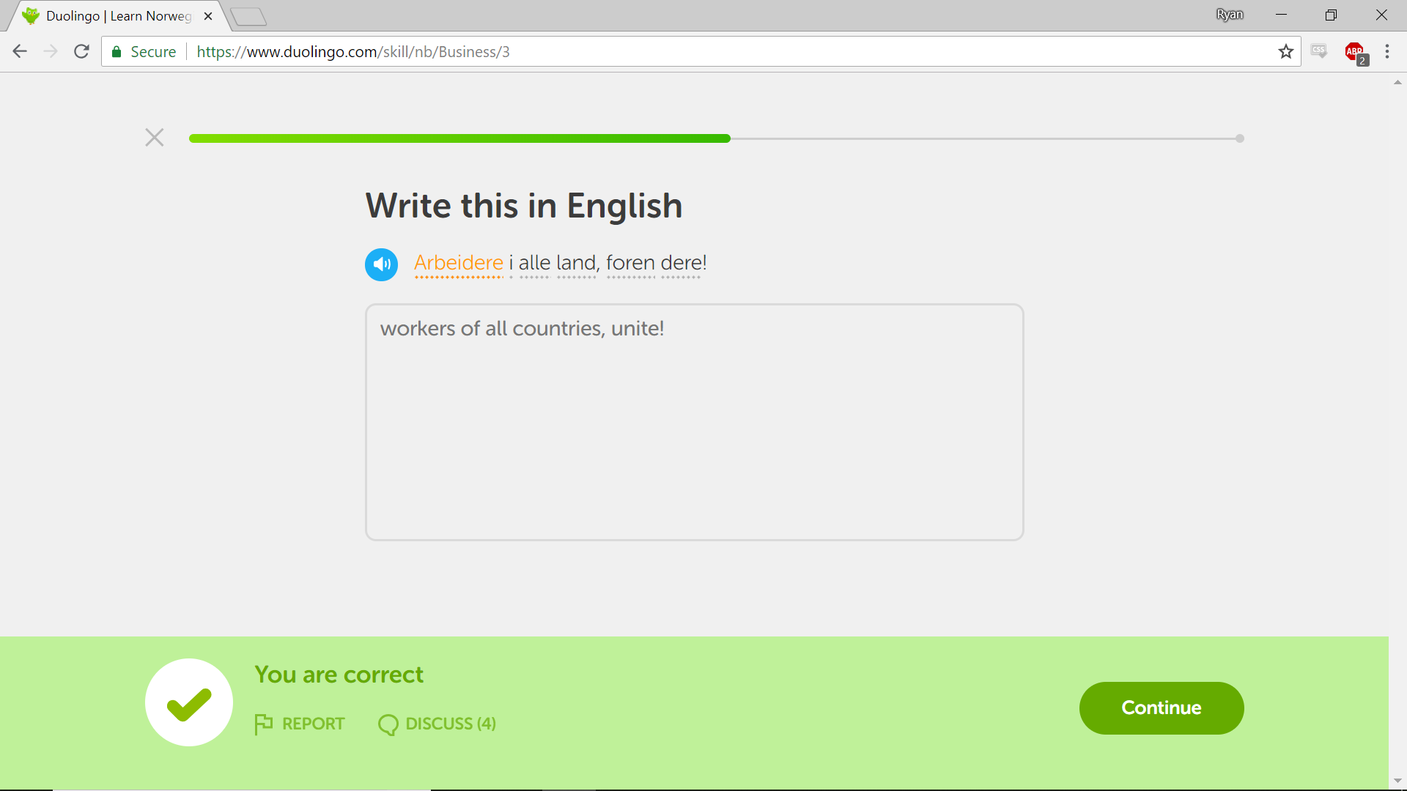Show the hint for the word foren
Screen dimensions: 1407x791
629,263
